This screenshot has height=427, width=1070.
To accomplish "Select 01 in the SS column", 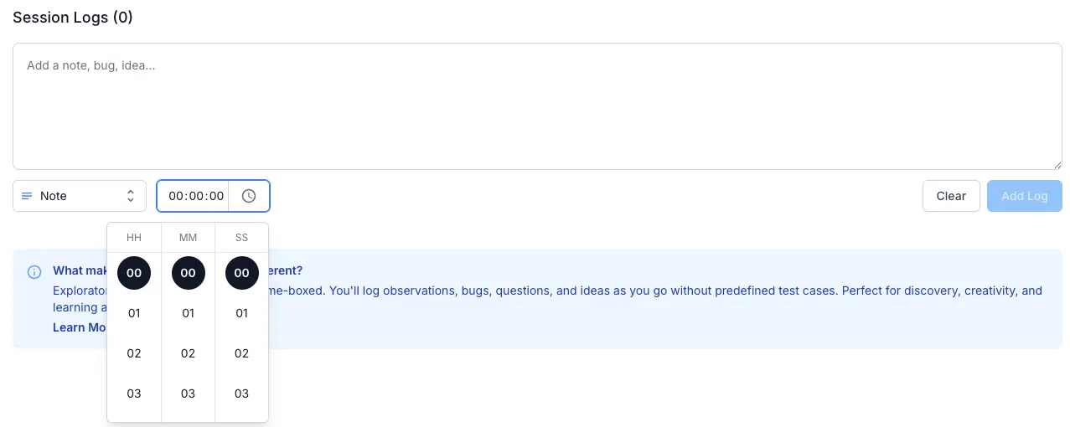I will coord(241,313).
